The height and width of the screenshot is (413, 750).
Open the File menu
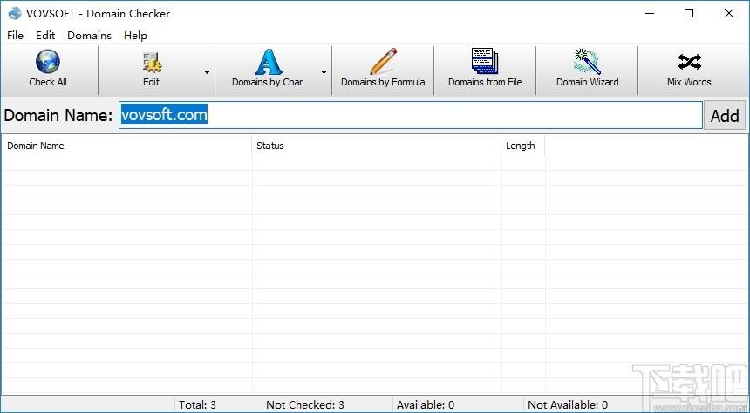tap(16, 36)
